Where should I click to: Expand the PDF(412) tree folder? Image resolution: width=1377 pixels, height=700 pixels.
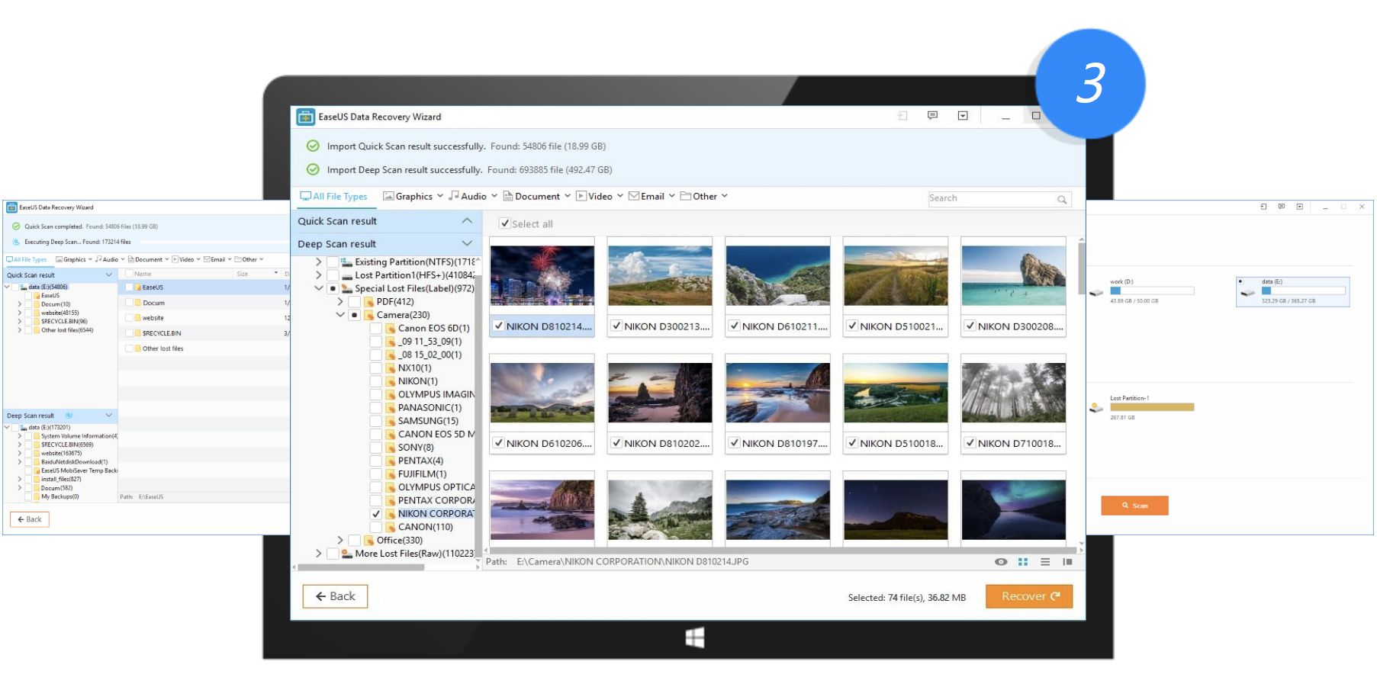340,302
